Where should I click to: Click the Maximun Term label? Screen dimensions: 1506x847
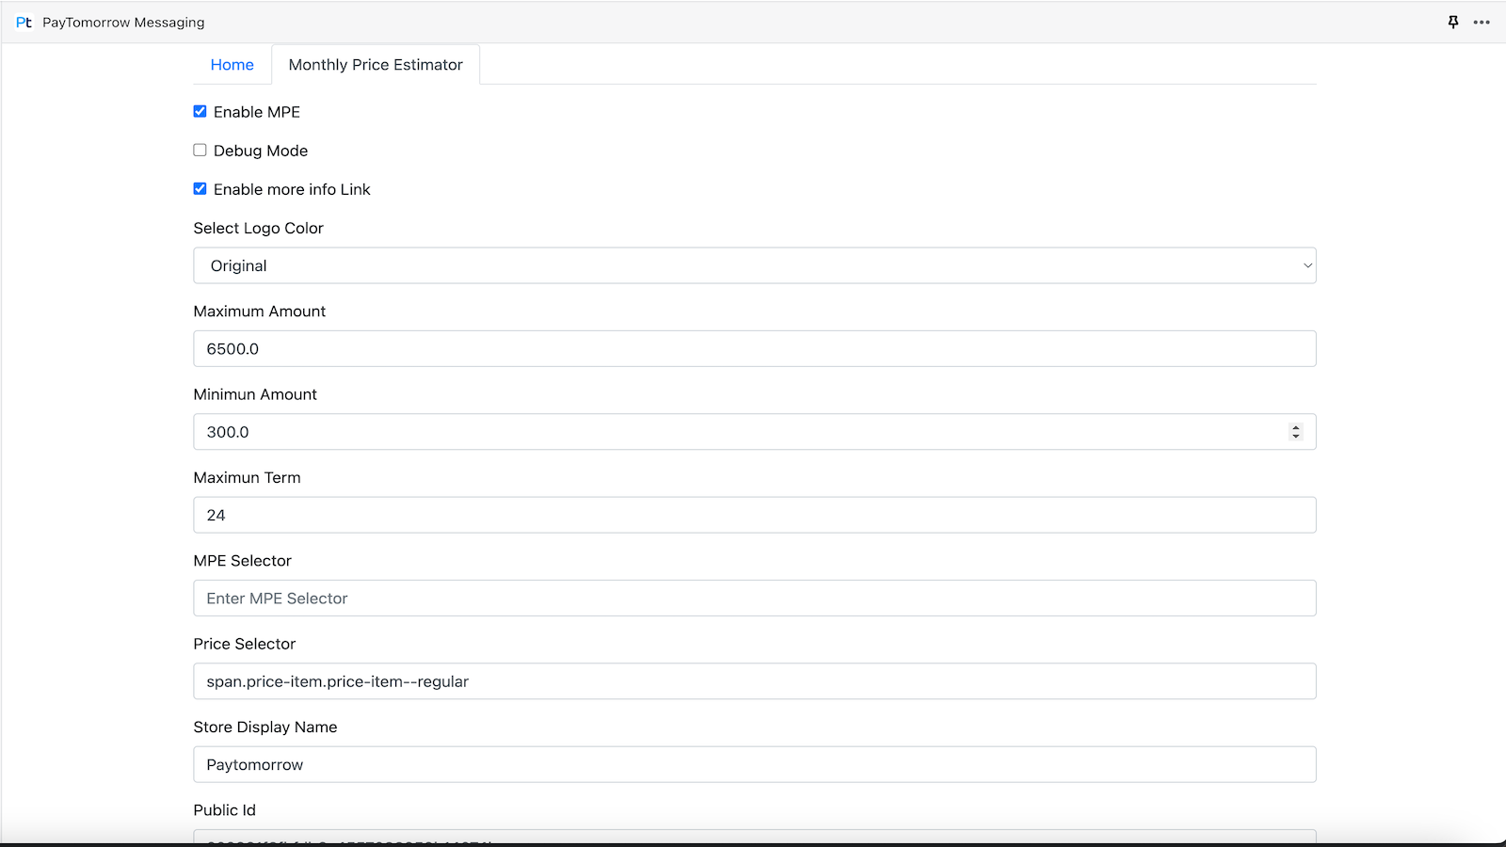248,477
